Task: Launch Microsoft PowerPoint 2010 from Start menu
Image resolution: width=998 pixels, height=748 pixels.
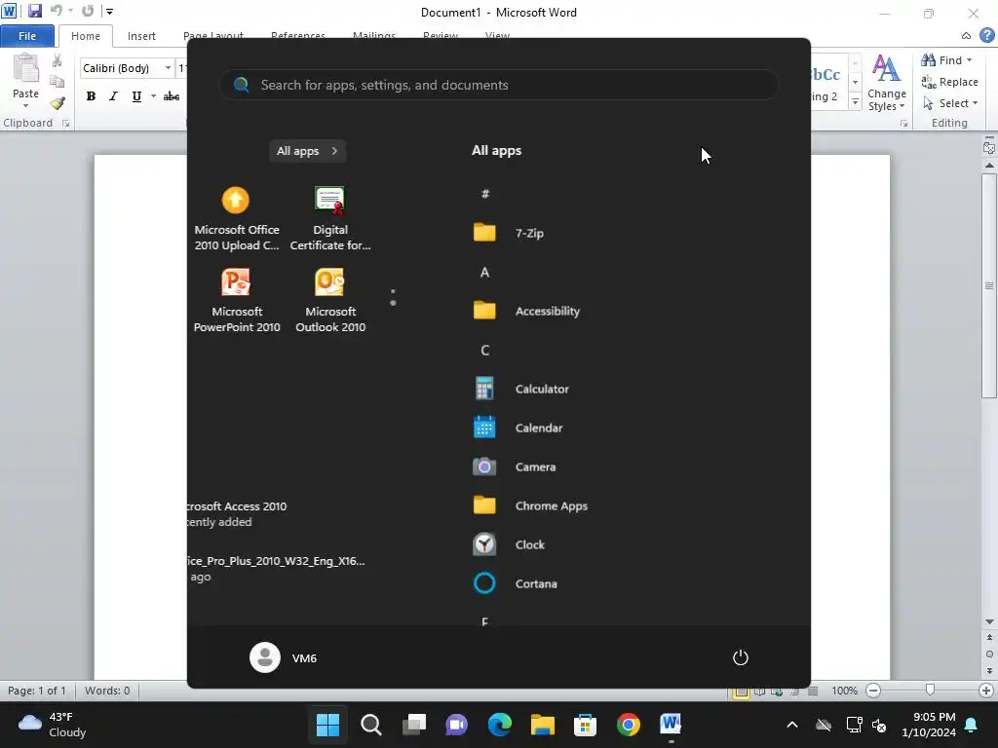Action: (x=236, y=300)
